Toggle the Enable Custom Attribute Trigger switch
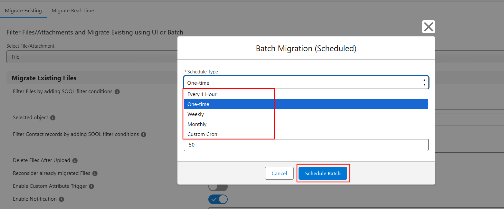This screenshot has width=504, height=209. pos(218,187)
